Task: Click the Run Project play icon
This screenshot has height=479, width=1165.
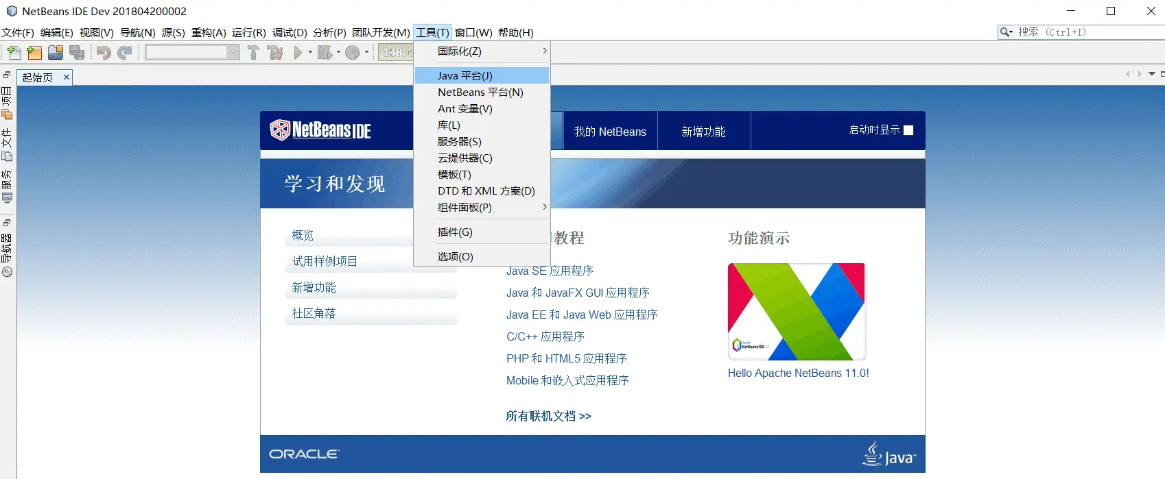Action: 298,53
